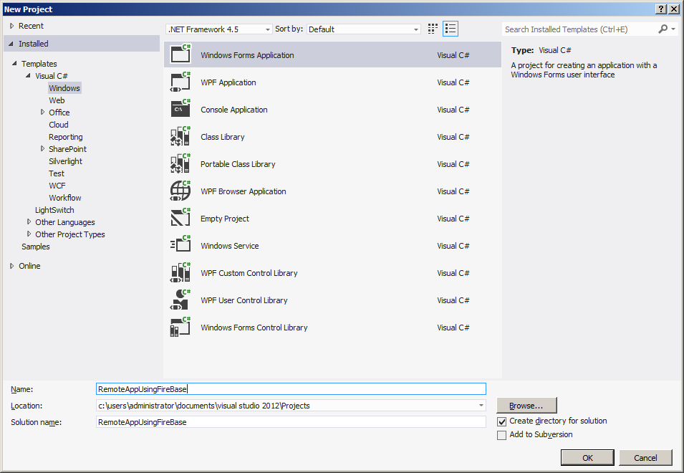This screenshot has height=473, width=684.
Task: Select "WPF User Control Library" template name
Action: pyautogui.click(x=244, y=300)
